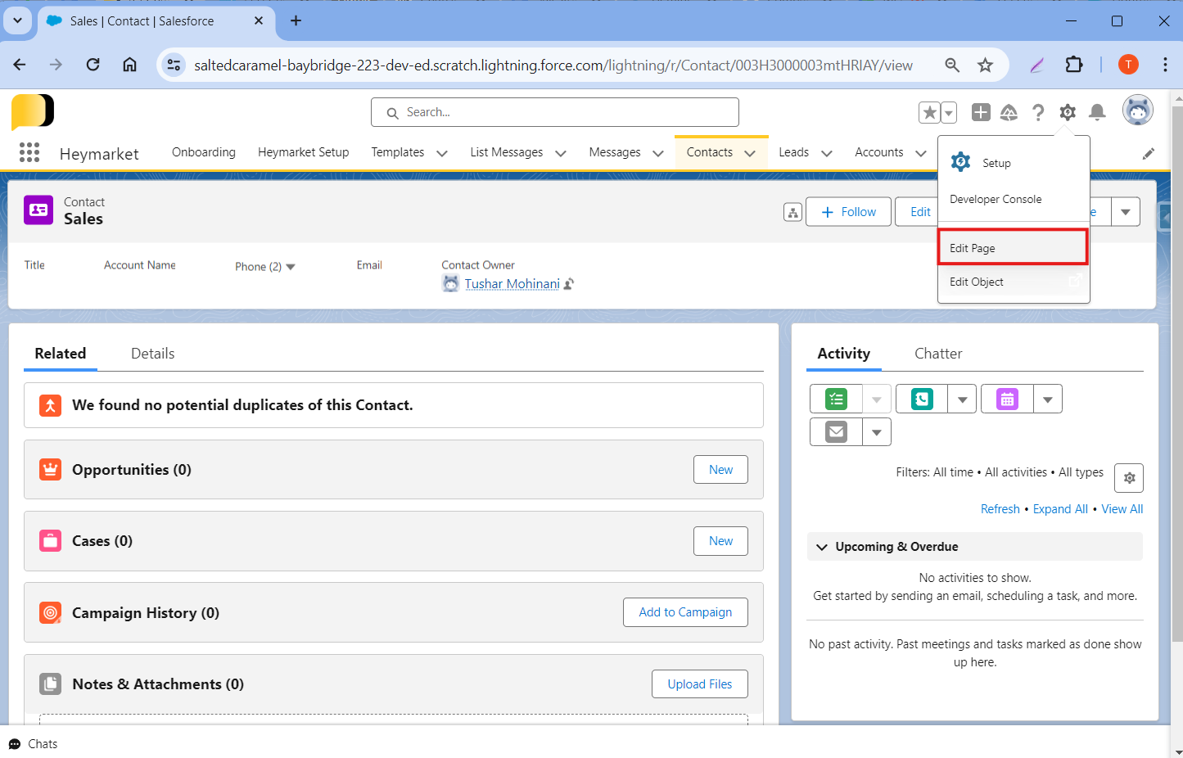Open activity timeline filter settings gear
Viewport: 1183px width, 758px height.
1129,478
